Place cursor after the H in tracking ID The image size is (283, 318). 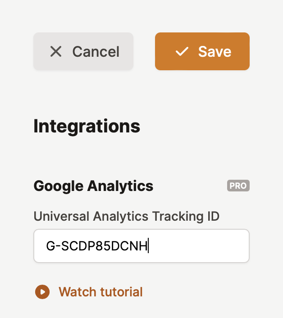coord(148,246)
